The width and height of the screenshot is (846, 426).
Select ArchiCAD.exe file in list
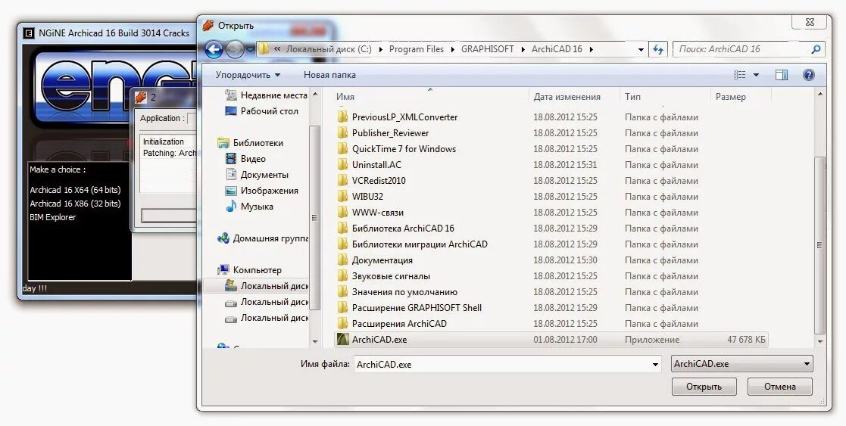tap(551, 340)
